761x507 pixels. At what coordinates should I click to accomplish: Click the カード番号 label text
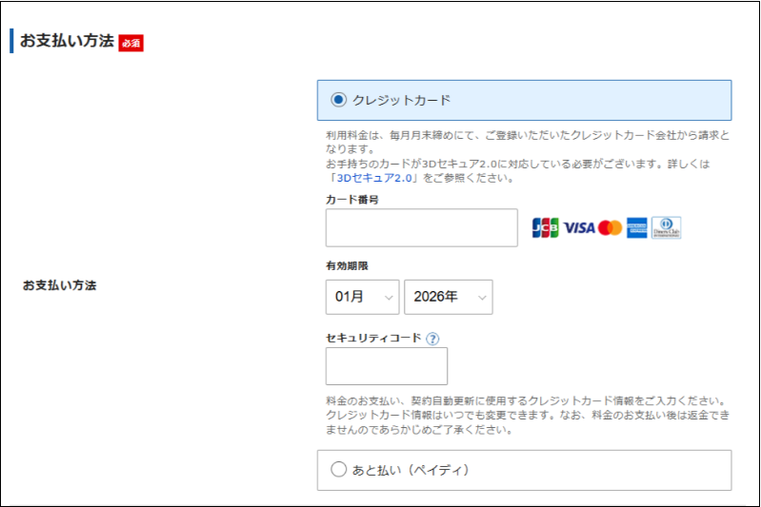[x=351, y=200]
